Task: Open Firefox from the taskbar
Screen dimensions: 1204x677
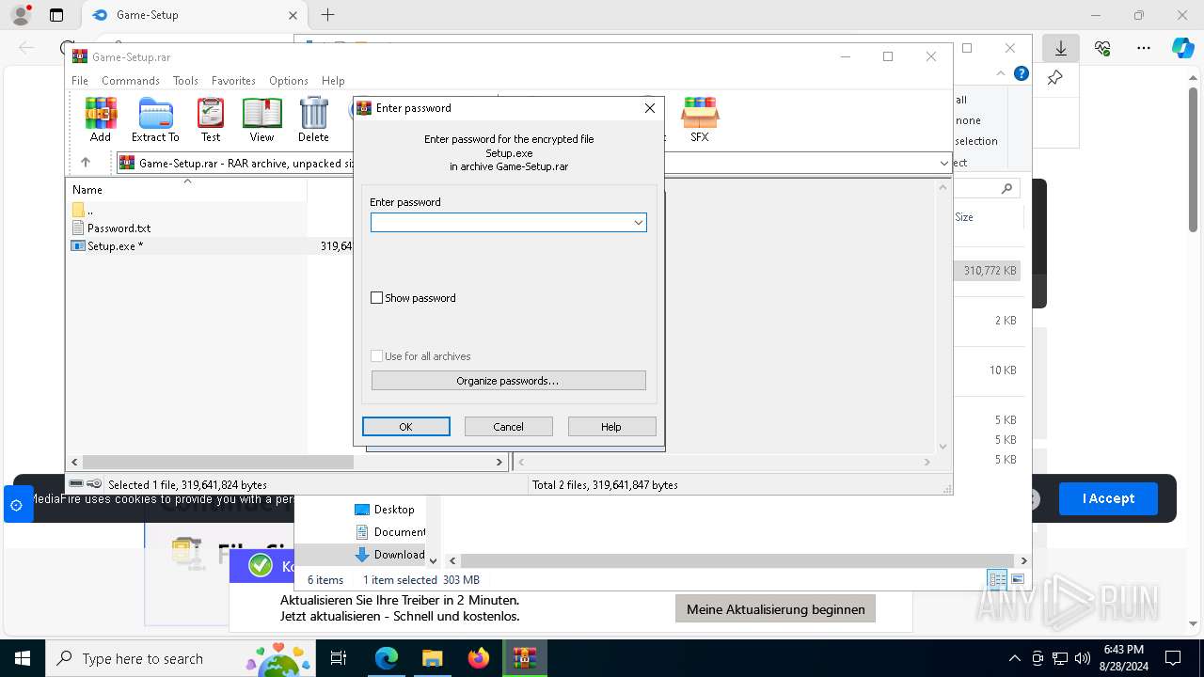Action: coord(479,658)
